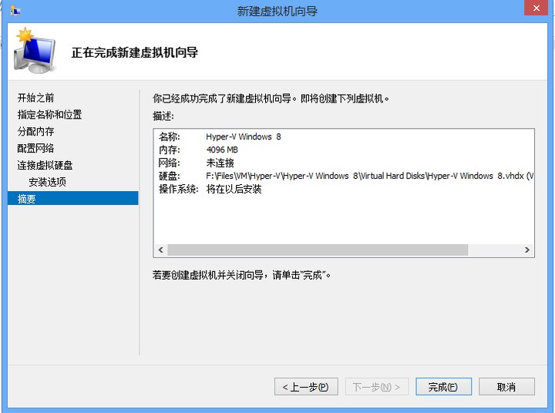
Task: Click the memory value "4096 MB"
Action: pos(222,149)
